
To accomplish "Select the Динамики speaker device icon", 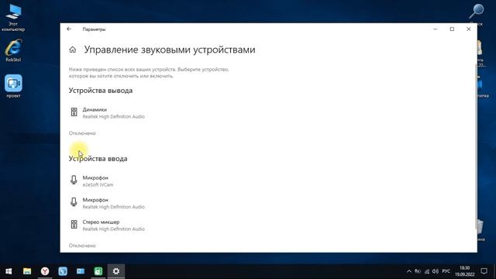I will coord(74,112).
